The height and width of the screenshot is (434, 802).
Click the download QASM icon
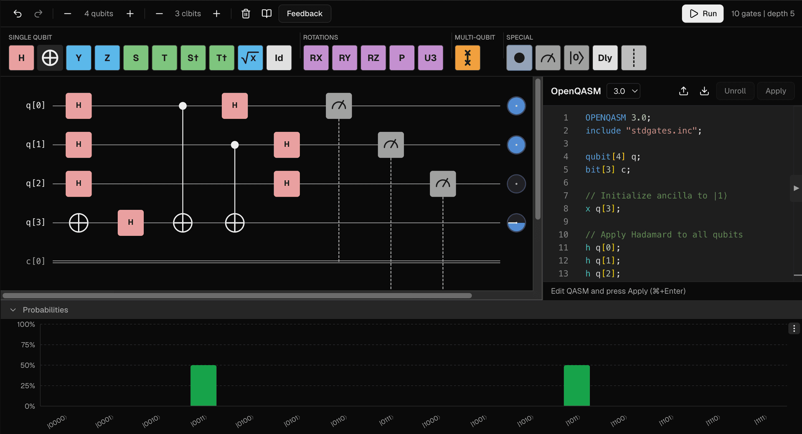[704, 91]
